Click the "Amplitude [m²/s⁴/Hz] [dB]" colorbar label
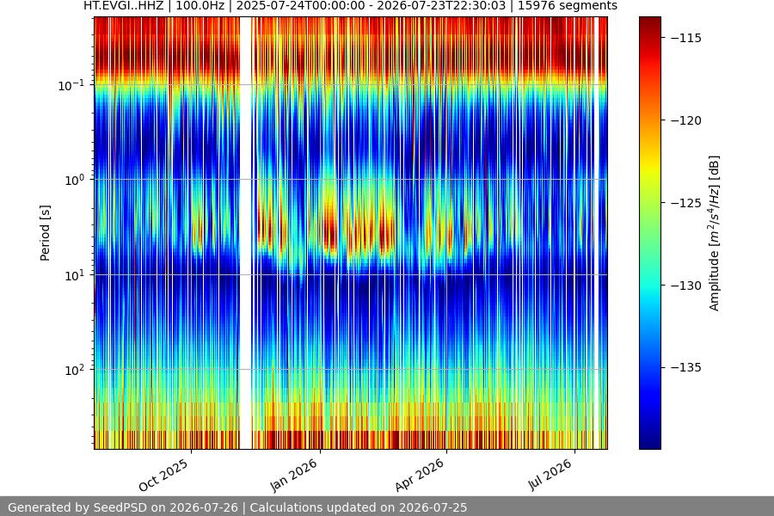774x516 pixels. tap(715, 233)
